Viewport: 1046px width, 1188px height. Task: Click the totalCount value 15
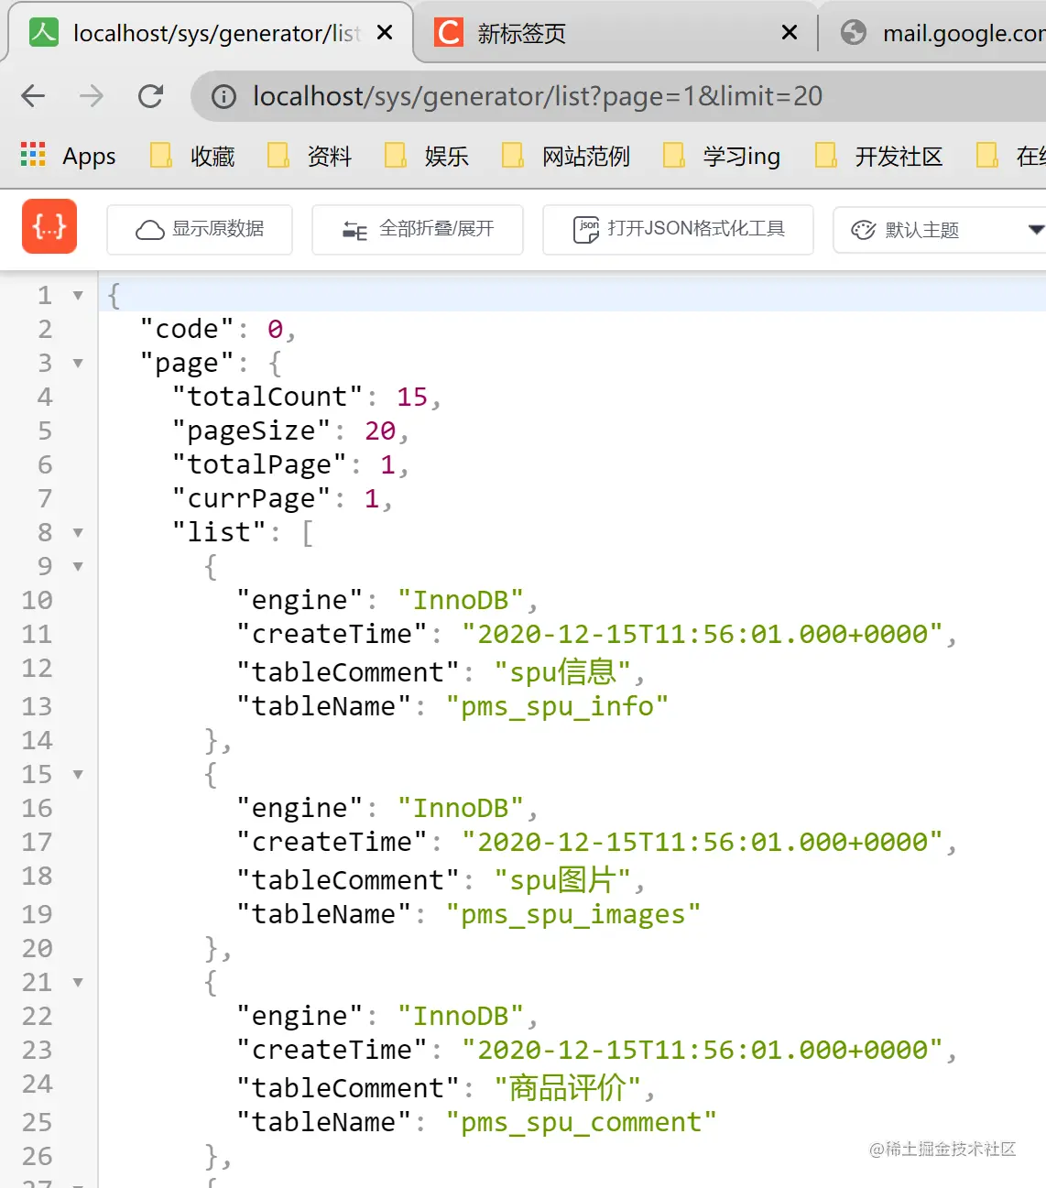coord(412,397)
